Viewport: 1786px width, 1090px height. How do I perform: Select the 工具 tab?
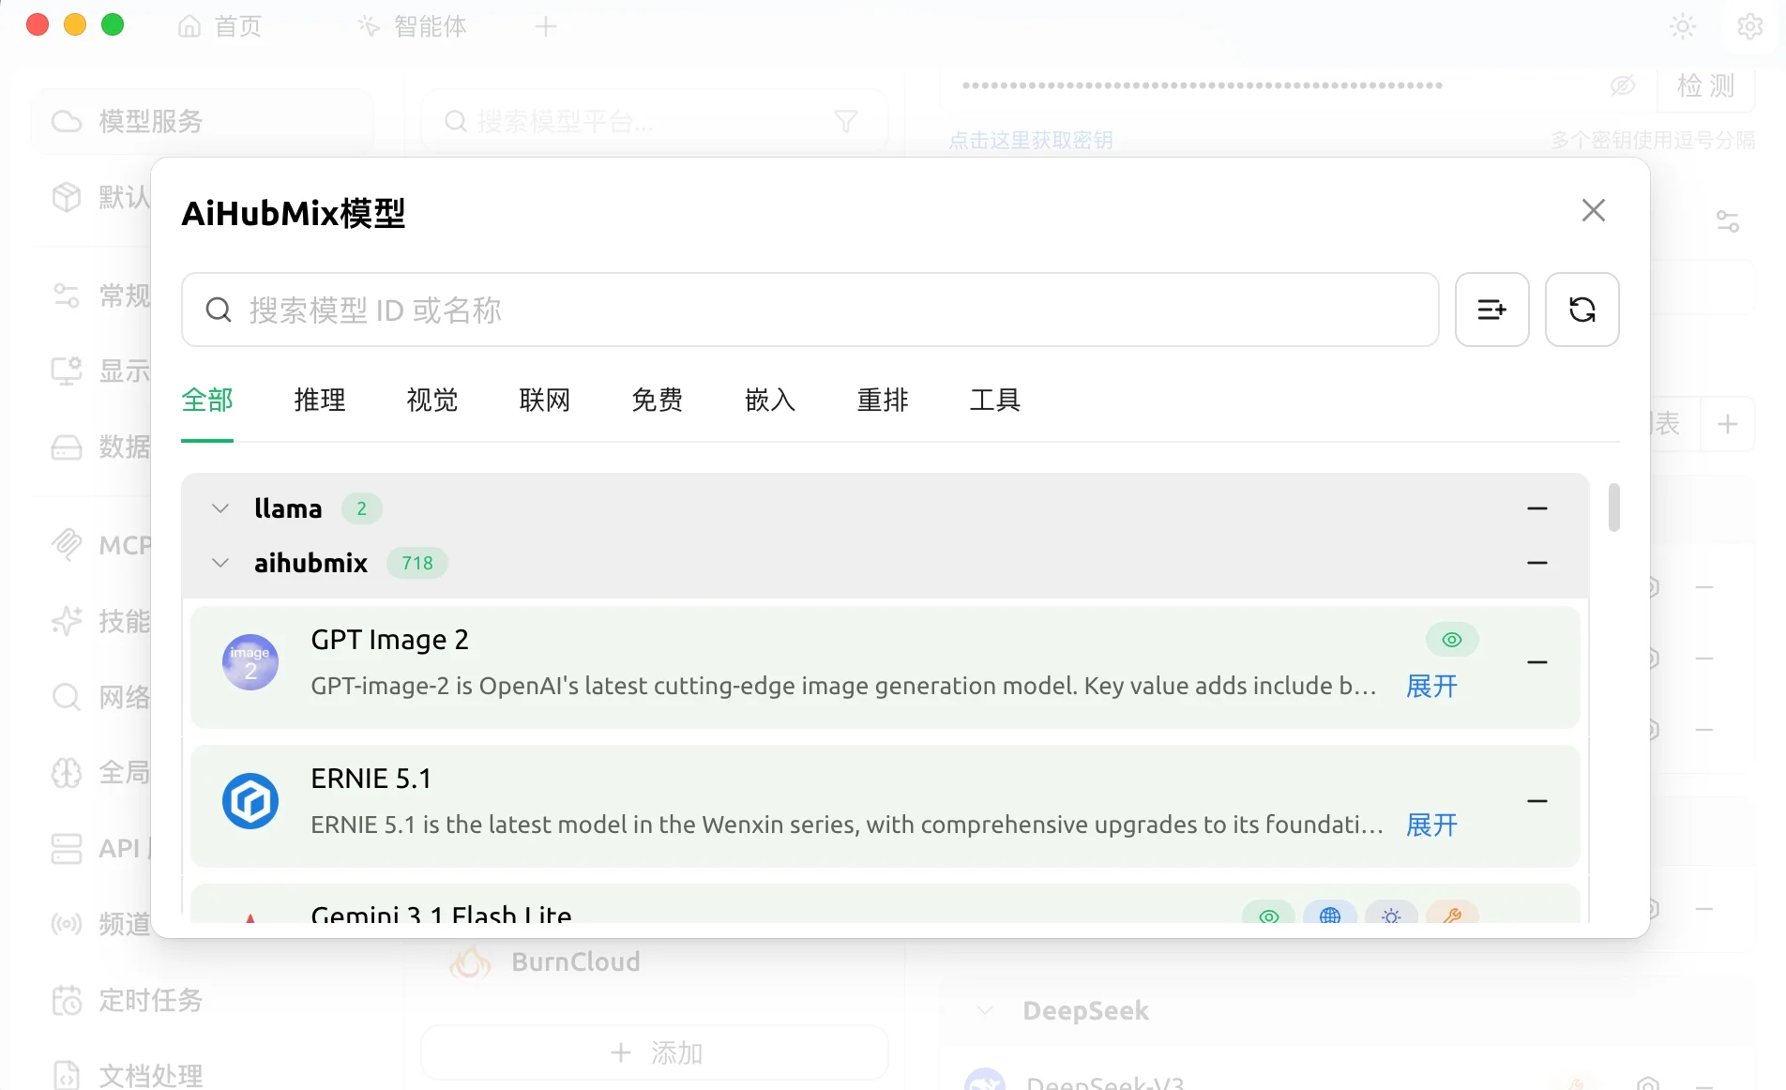pyautogui.click(x=995, y=401)
